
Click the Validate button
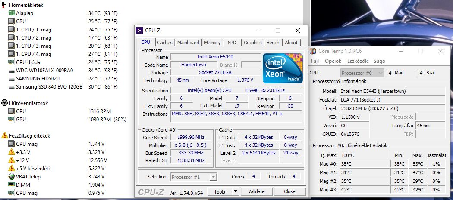coord(256,191)
